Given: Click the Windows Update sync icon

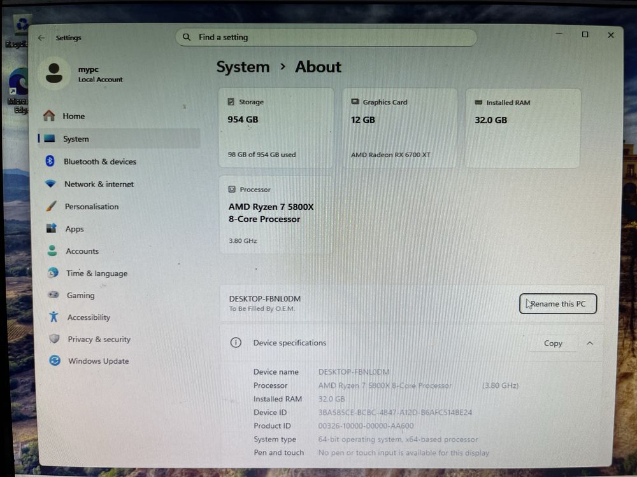Looking at the screenshot, I should click(x=55, y=360).
